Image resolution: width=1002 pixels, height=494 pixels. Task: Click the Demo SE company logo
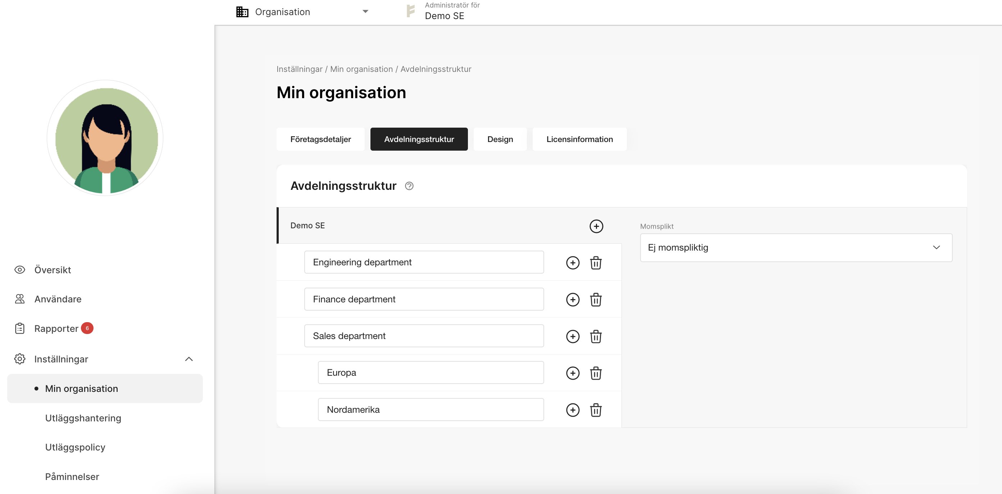(410, 11)
